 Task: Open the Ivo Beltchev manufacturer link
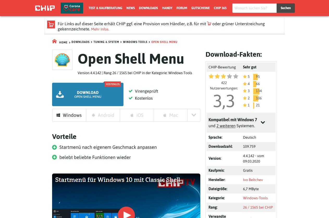[x=253, y=179]
